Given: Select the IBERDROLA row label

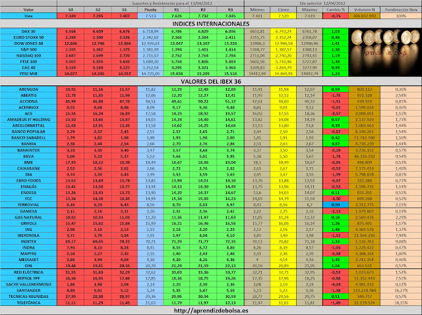Looking at the screenshot, I should (x=28, y=235).
